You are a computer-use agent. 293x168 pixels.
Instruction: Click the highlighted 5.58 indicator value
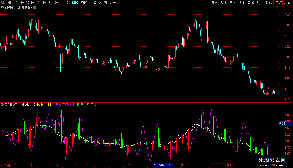(285, 124)
